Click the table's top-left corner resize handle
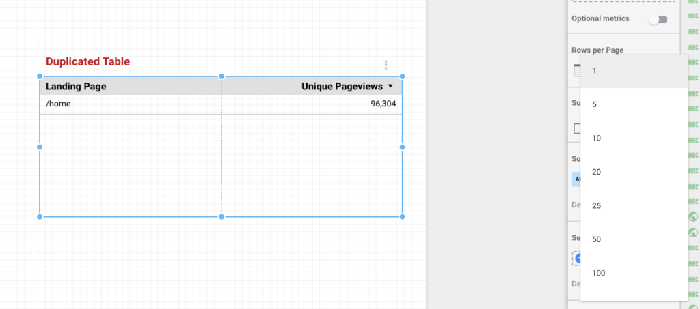Viewport: 700px width, 309px height. coord(40,76)
